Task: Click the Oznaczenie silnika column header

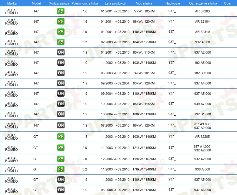Action: tap(203, 3)
